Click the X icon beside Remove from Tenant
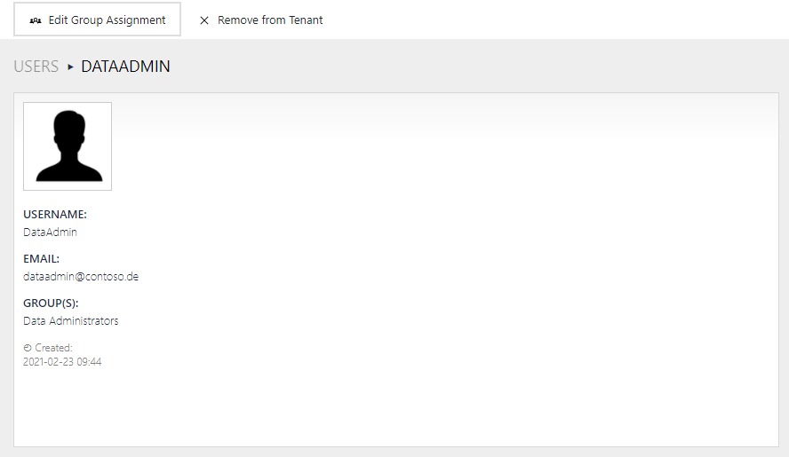 pyautogui.click(x=204, y=20)
